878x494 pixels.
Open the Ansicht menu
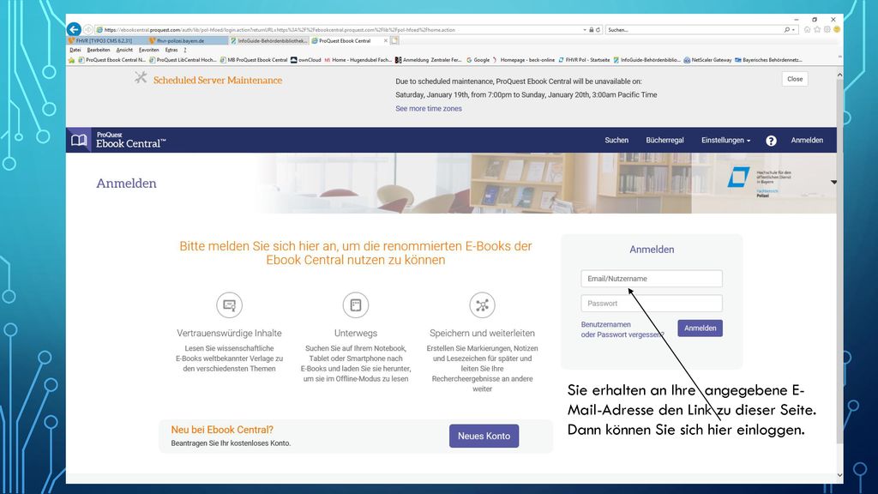(x=124, y=50)
